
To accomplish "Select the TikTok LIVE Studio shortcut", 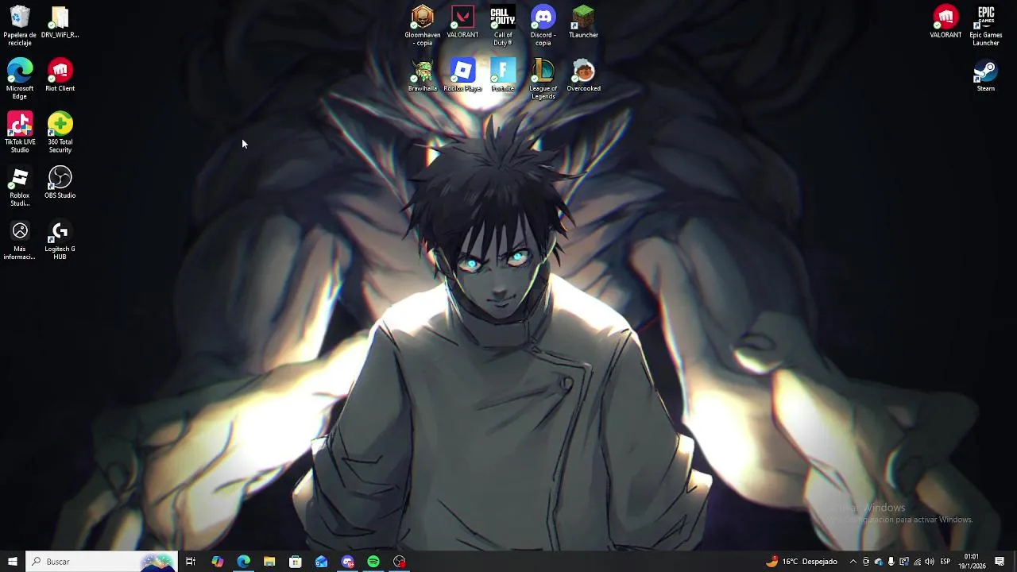I will pyautogui.click(x=20, y=132).
